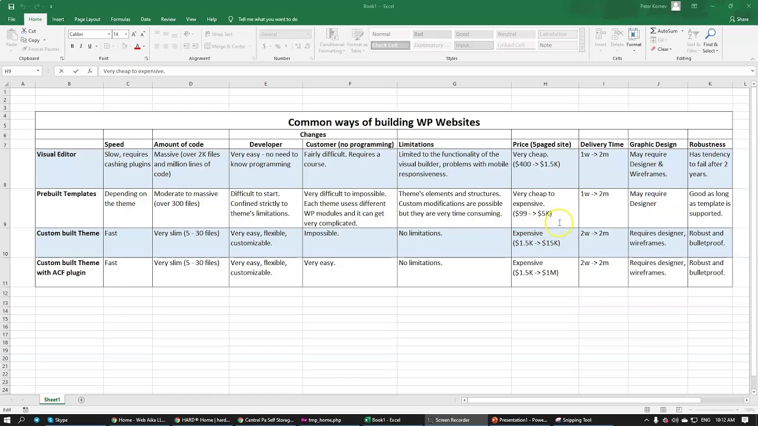Click the Save icon in quick access toolbar
Image resolution: width=758 pixels, height=426 pixels.
pos(11,7)
